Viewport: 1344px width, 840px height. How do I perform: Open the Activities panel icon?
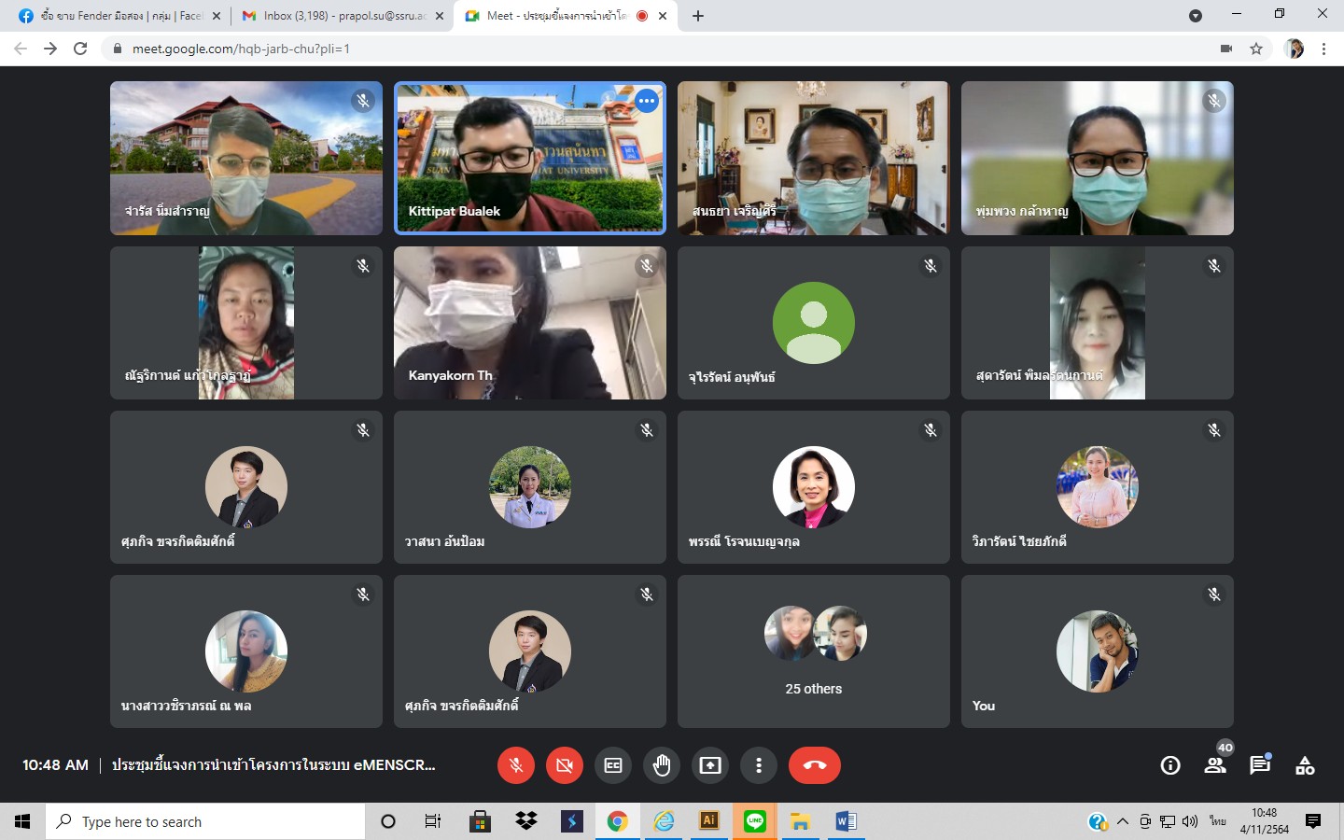click(1305, 765)
